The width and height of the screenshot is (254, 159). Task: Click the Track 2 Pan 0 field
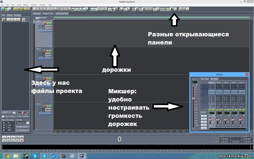42,56
